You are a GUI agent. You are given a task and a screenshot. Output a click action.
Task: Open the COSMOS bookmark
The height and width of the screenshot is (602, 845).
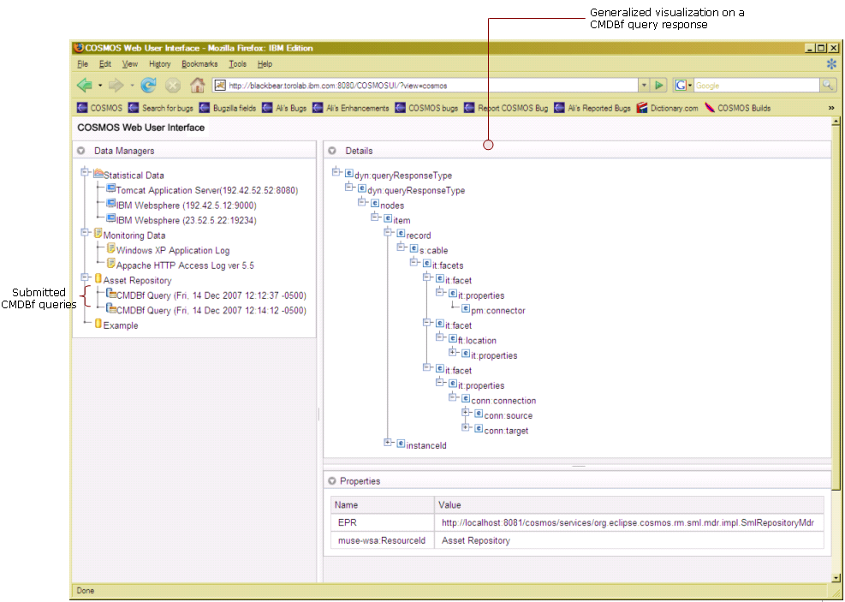pos(99,108)
